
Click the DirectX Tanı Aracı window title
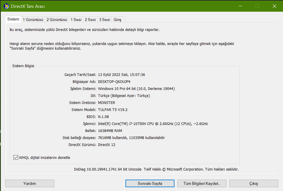coord(28,6)
